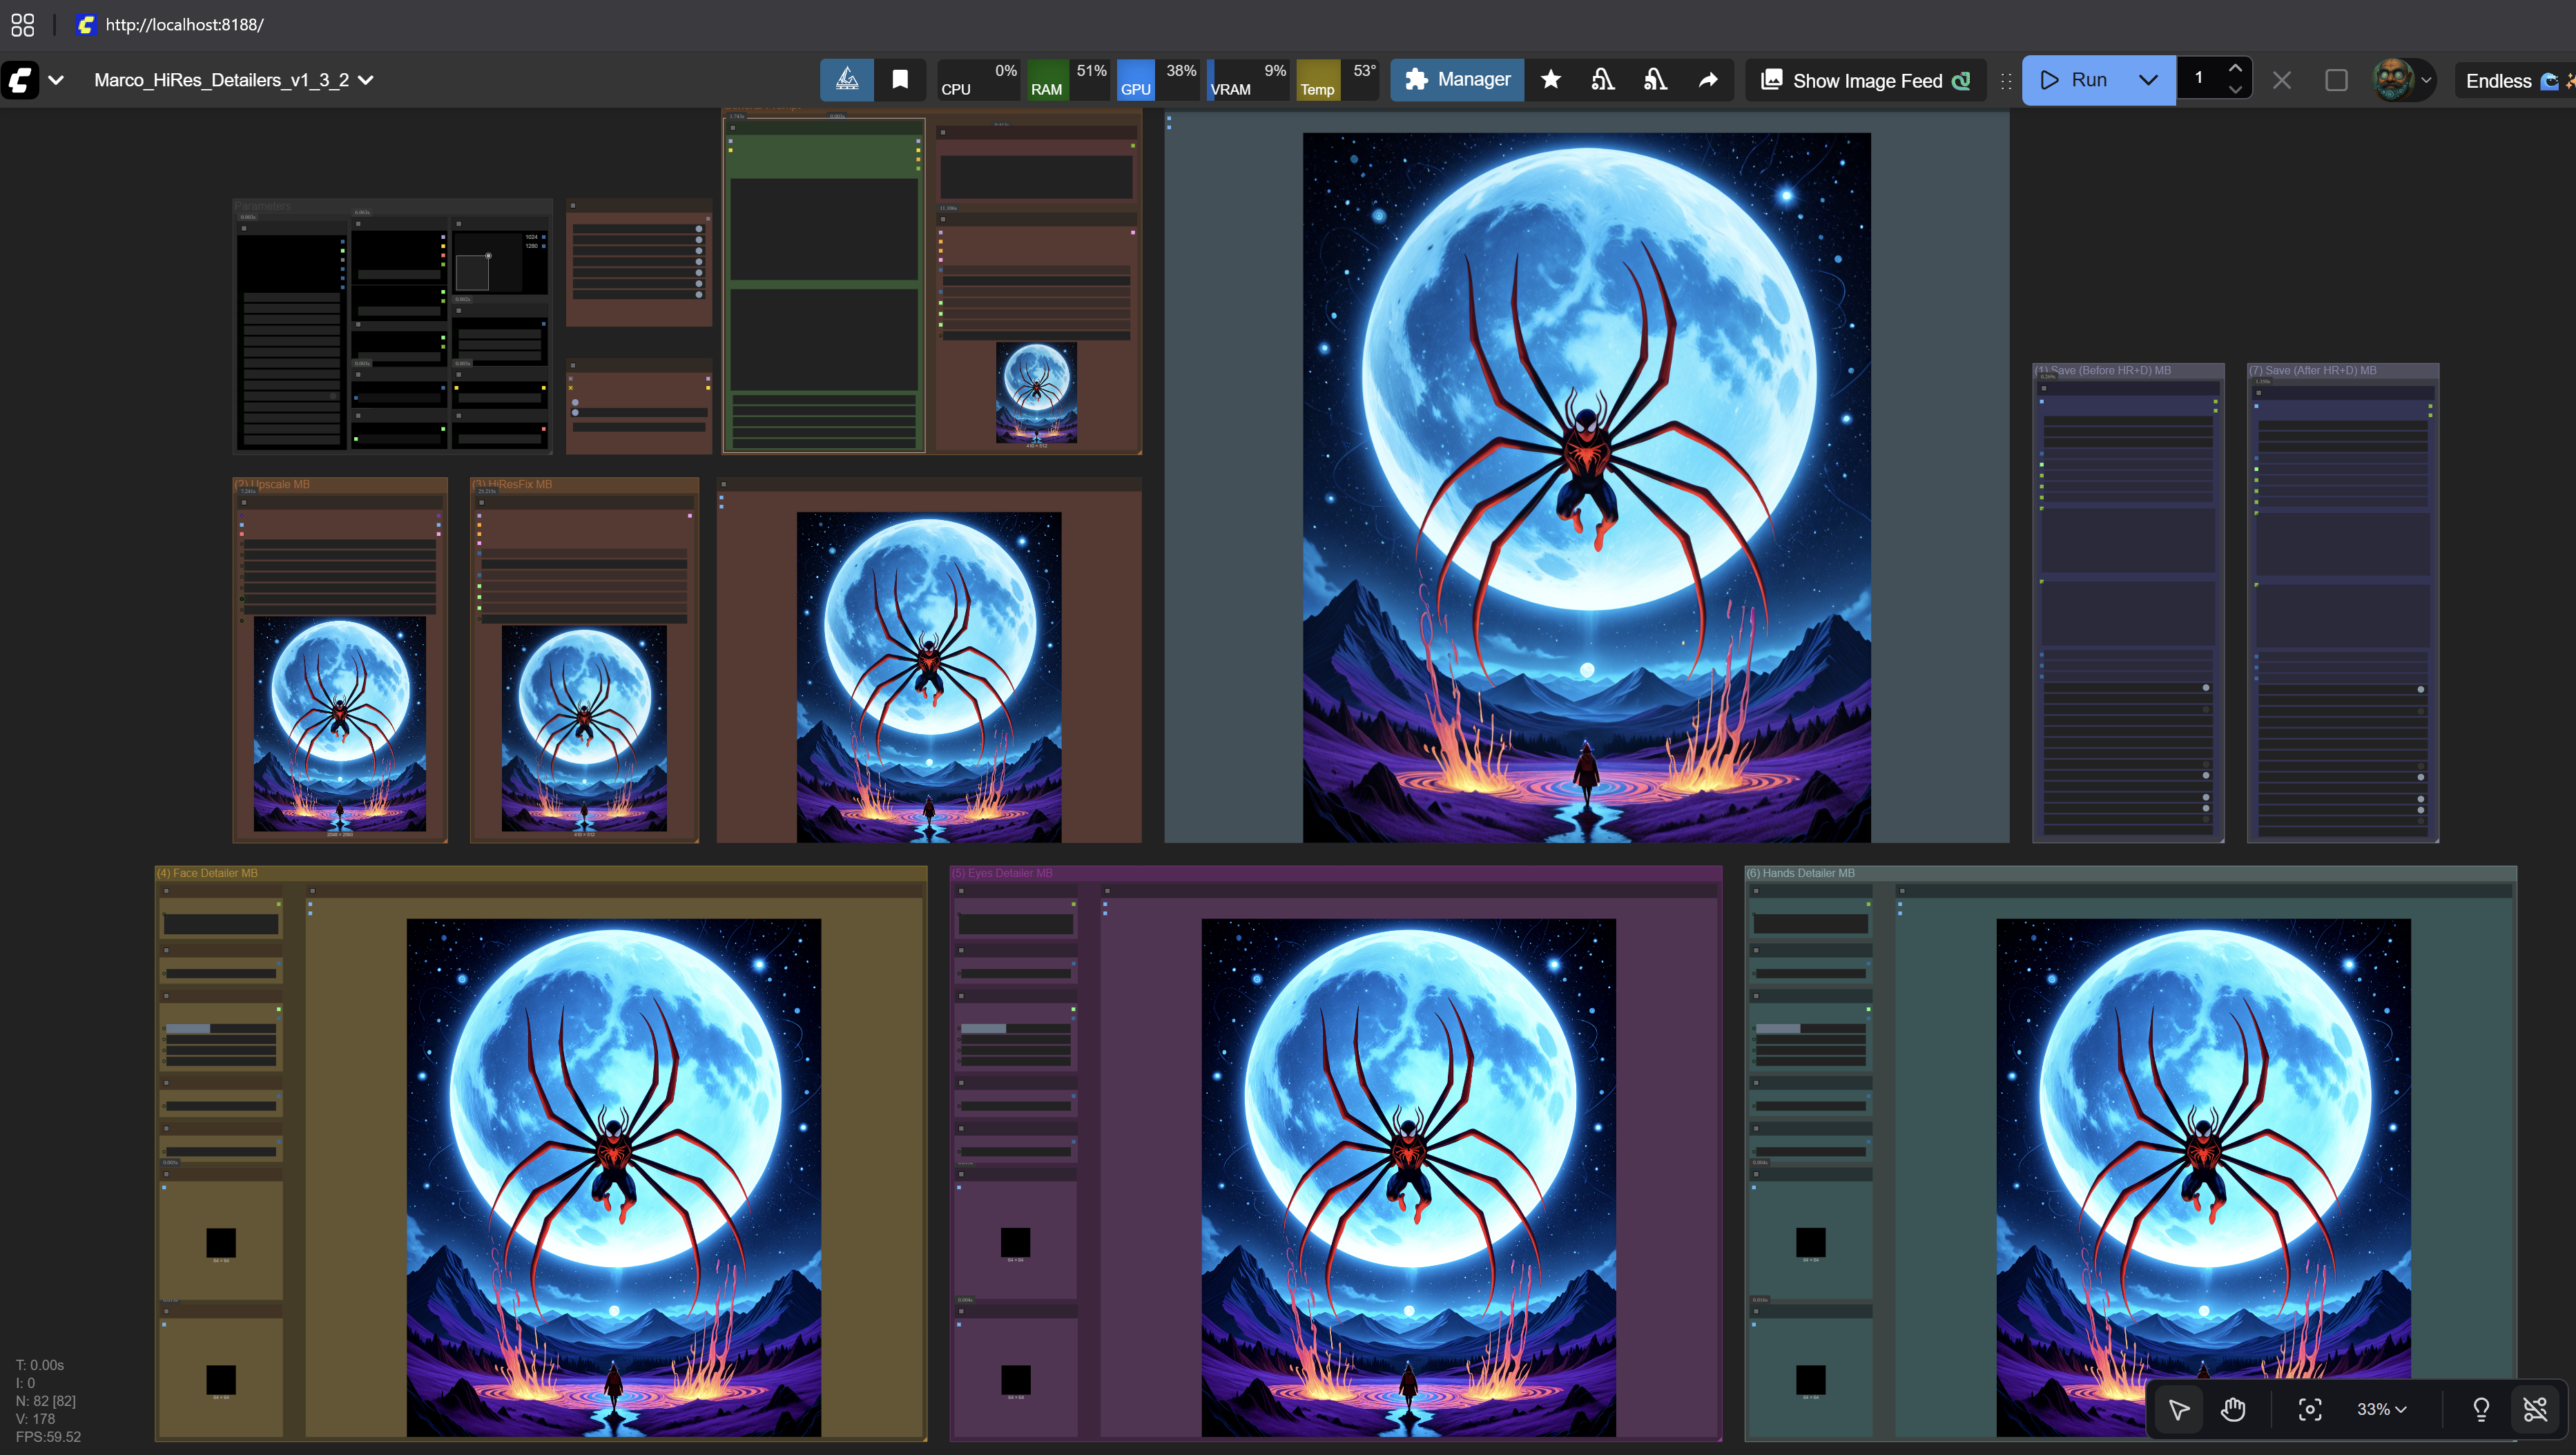
Task: Click the star favorites icon
Action: point(1550,80)
